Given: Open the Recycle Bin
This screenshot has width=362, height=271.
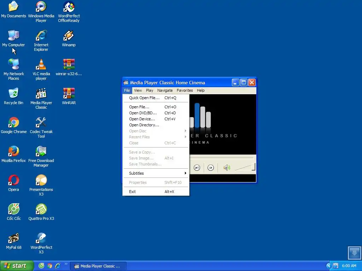Looking at the screenshot, I should [x=13, y=96].
